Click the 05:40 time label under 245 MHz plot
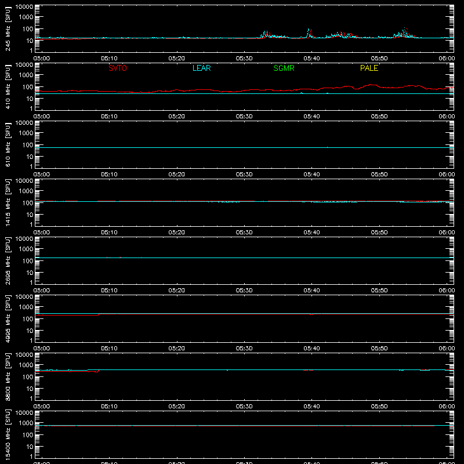Image resolution: width=464 pixels, height=464 pixels. click(x=311, y=59)
